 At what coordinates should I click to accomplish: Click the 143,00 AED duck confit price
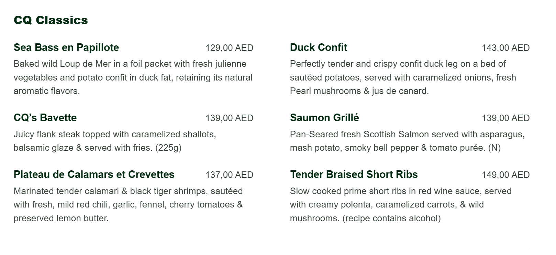(505, 48)
